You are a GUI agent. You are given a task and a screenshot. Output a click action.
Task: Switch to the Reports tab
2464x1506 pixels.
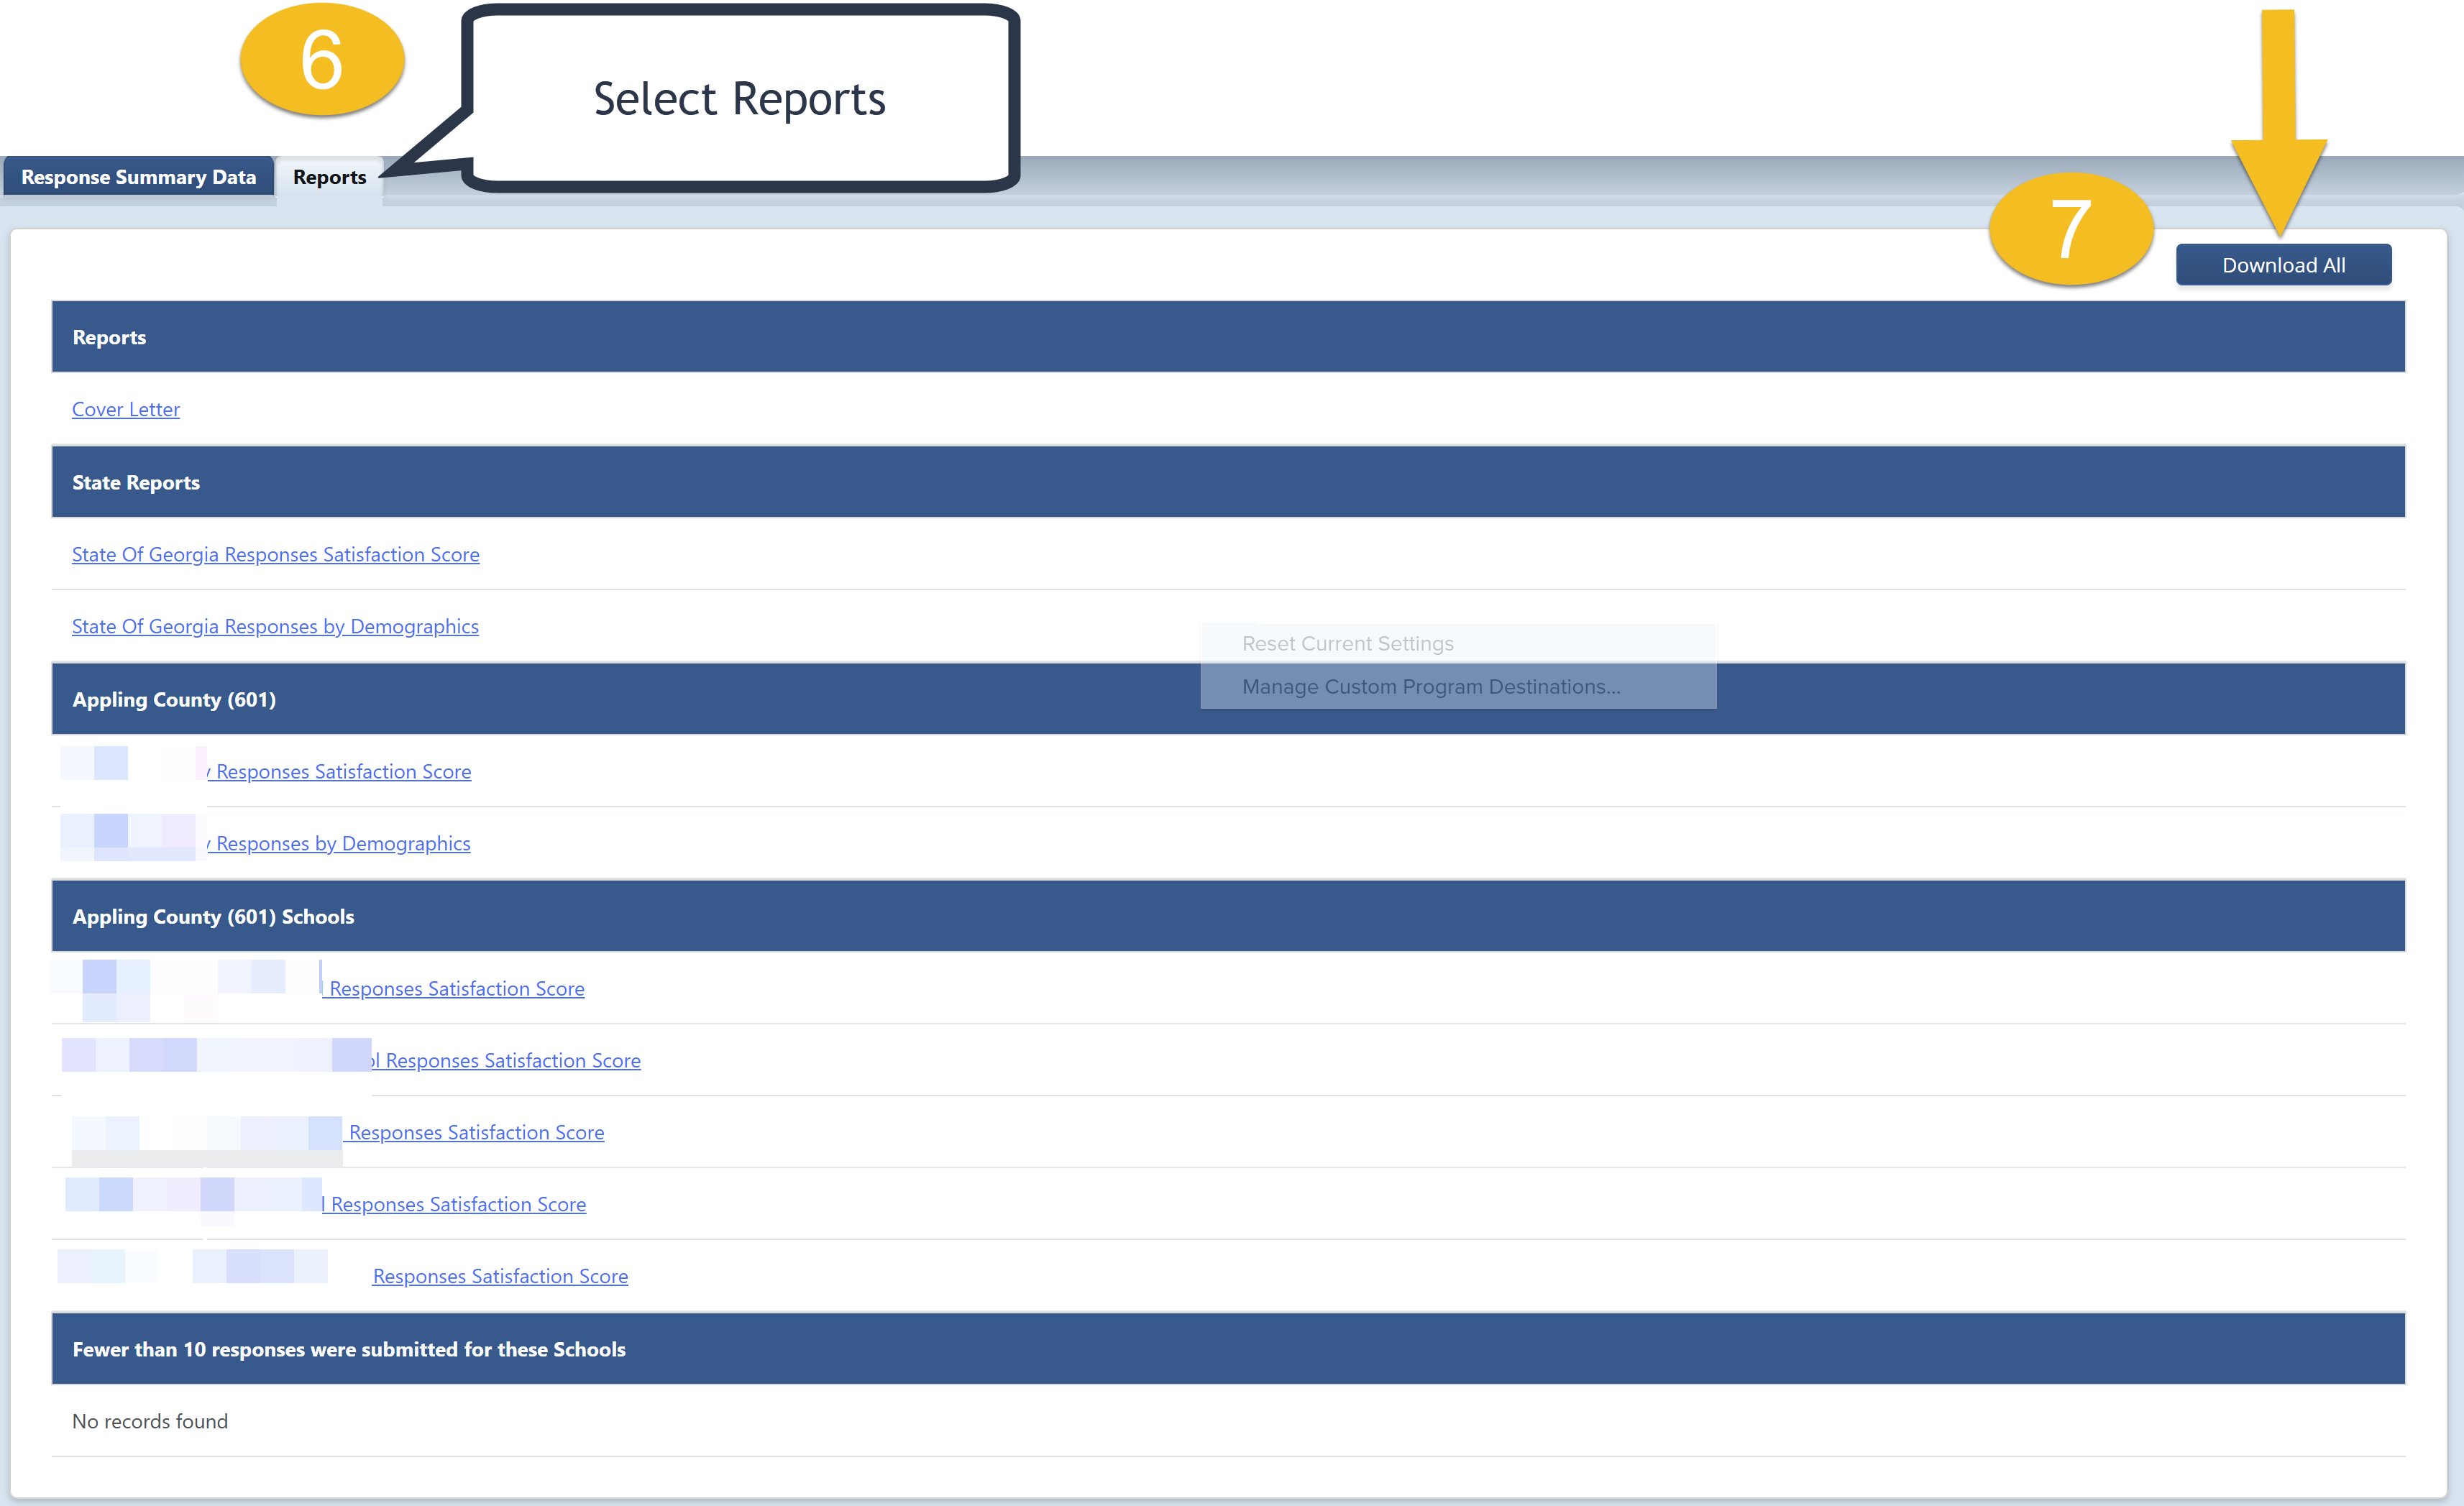[x=329, y=177]
